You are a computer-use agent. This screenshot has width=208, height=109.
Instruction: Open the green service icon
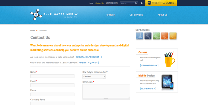pos(156,36)
